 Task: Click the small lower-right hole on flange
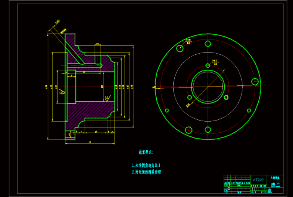click(x=249, y=110)
